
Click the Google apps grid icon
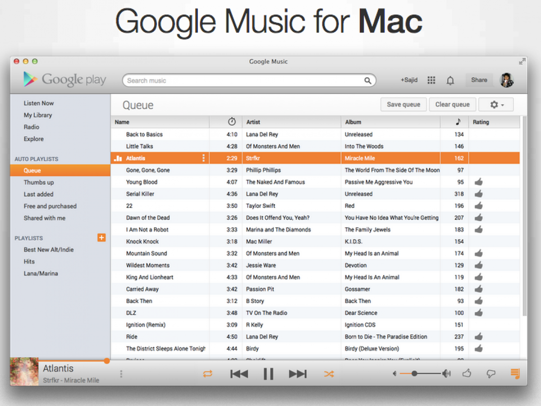[x=431, y=80]
